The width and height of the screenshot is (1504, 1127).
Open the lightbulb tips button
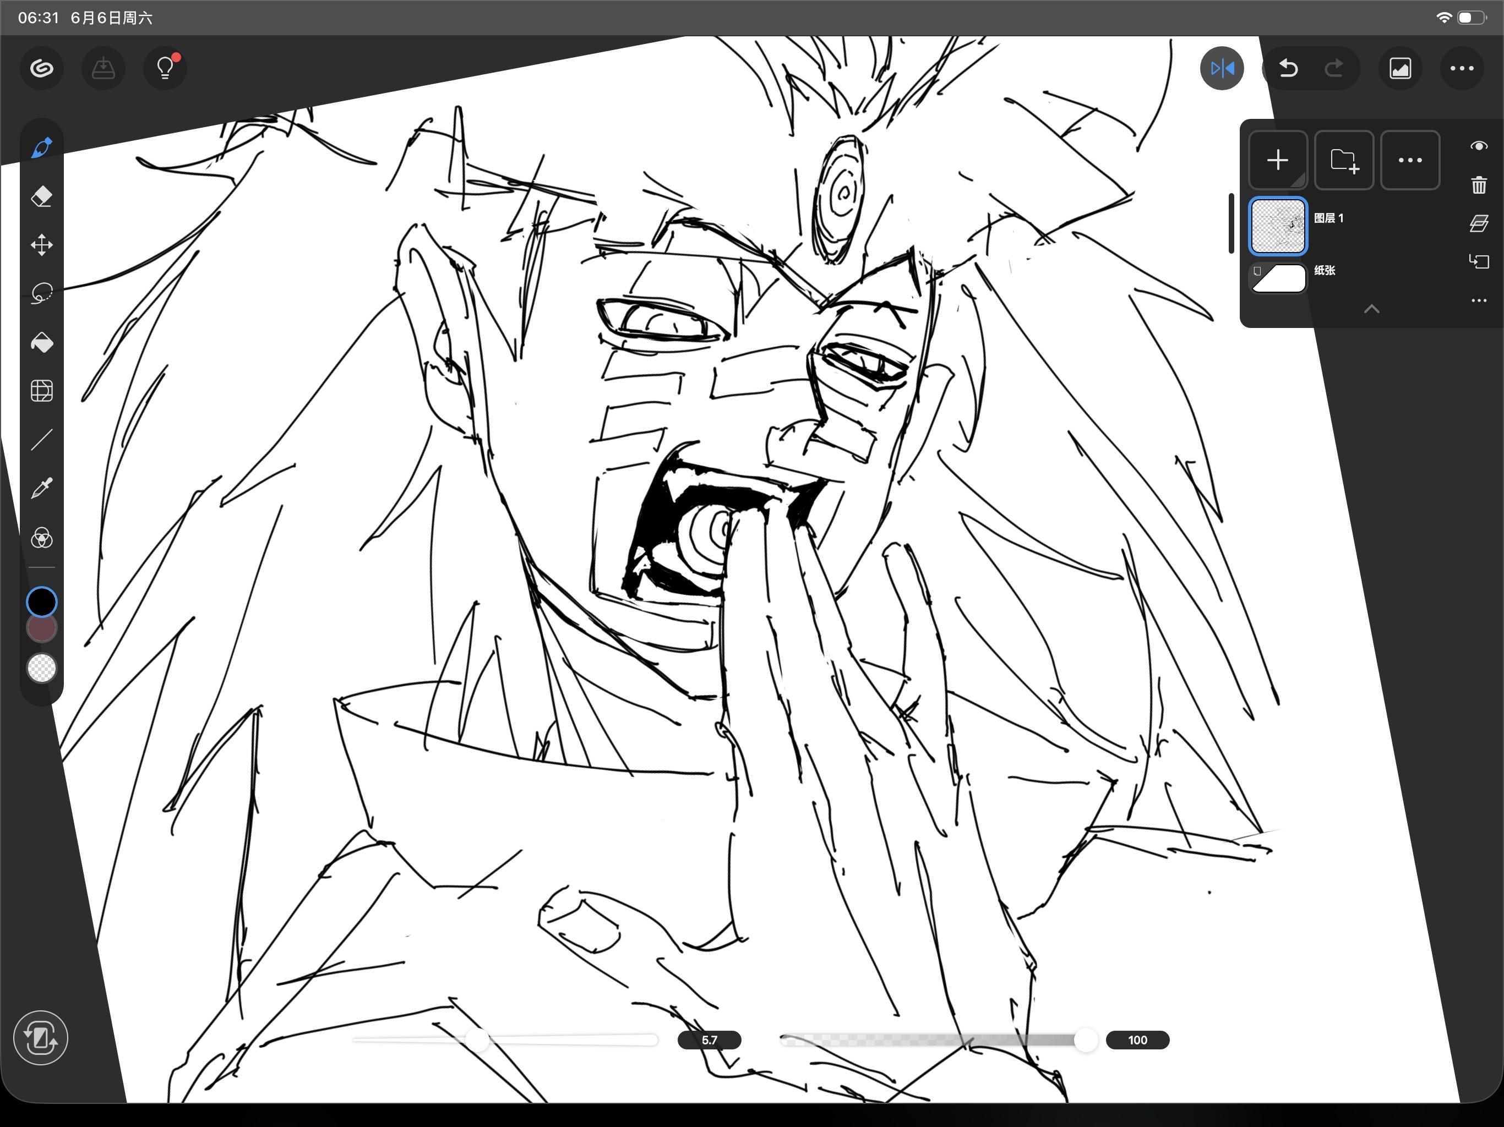(165, 68)
